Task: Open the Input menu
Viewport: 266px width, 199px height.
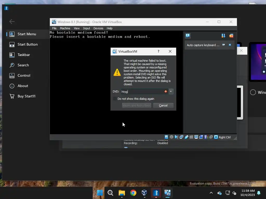Action: [x=87, y=28]
